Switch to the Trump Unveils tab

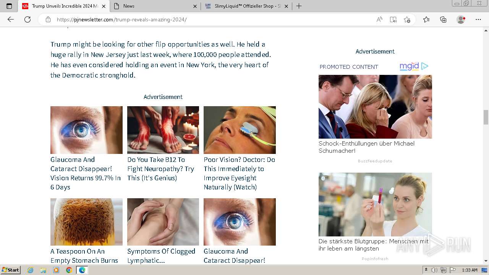(63, 6)
